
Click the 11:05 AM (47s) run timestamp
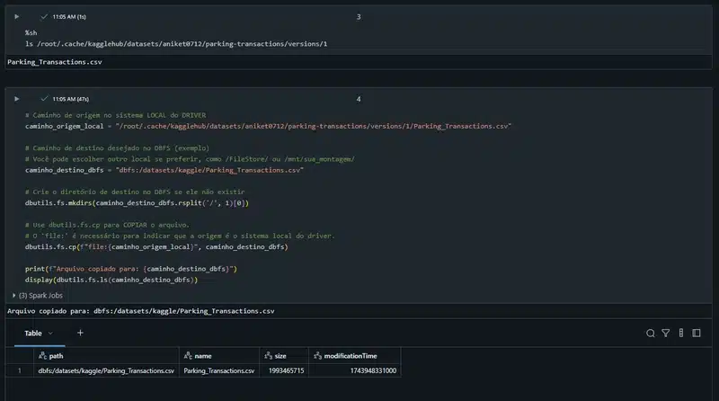pos(71,99)
